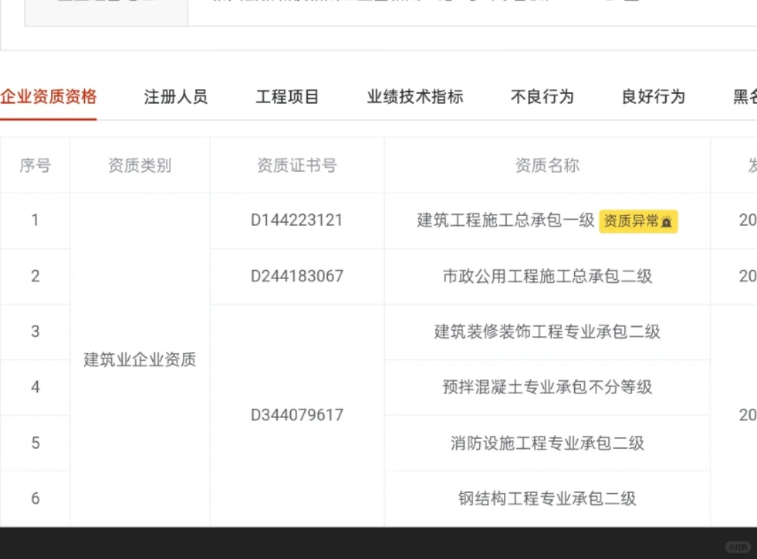757x559 pixels.
Task: Select certificate number D344079617
Action: [297, 415]
